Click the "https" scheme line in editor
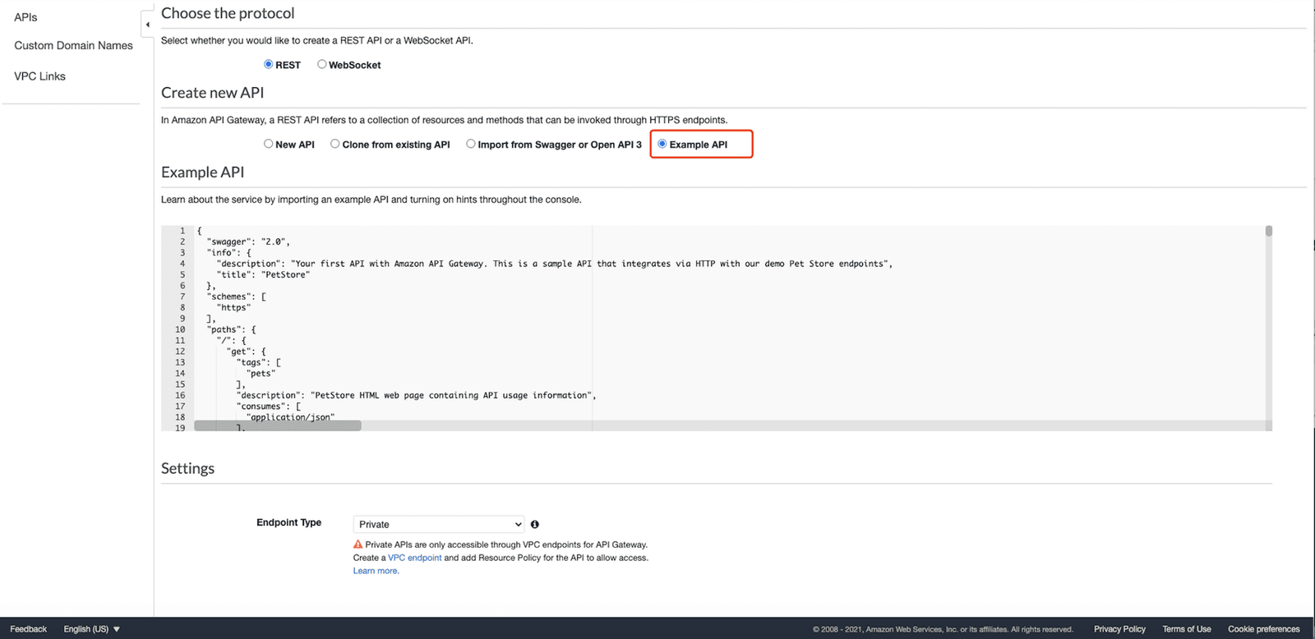1315x639 pixels. pos(233,307)
